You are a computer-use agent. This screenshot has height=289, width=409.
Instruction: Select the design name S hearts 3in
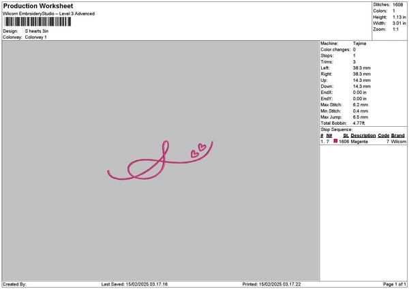tap(37, 31)
